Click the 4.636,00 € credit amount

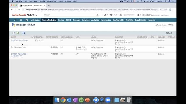pyautogui.click(x=55, y=54)
